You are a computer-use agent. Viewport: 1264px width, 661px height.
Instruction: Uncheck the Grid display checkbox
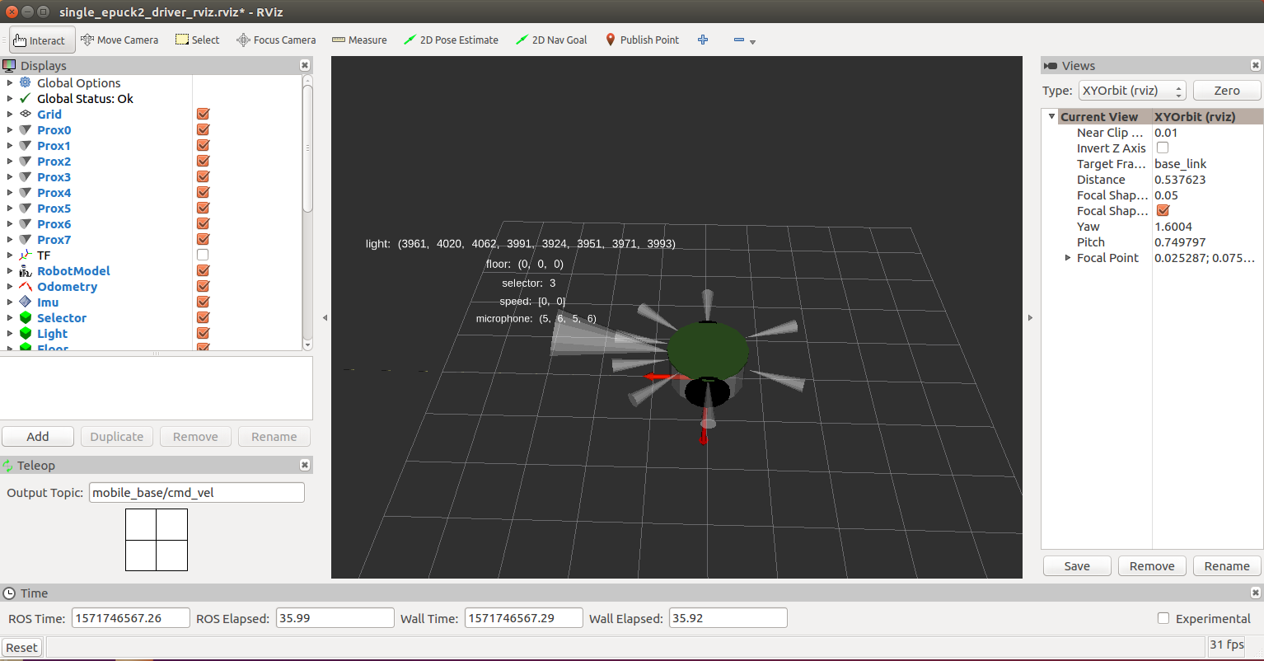point(203,115)
